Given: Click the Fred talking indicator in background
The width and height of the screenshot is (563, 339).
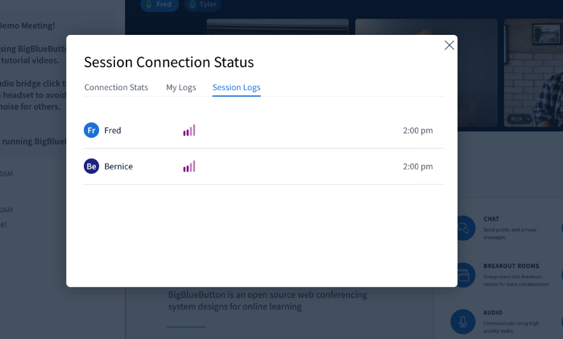Looking at the screenshot, I should click(x=159, y=4).
